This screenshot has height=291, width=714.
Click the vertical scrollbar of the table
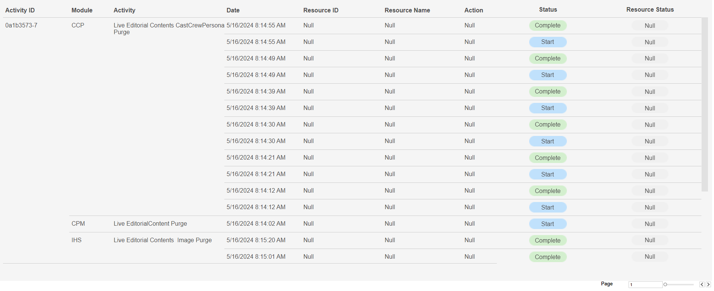pyautogui.click(x=705, y=104)
